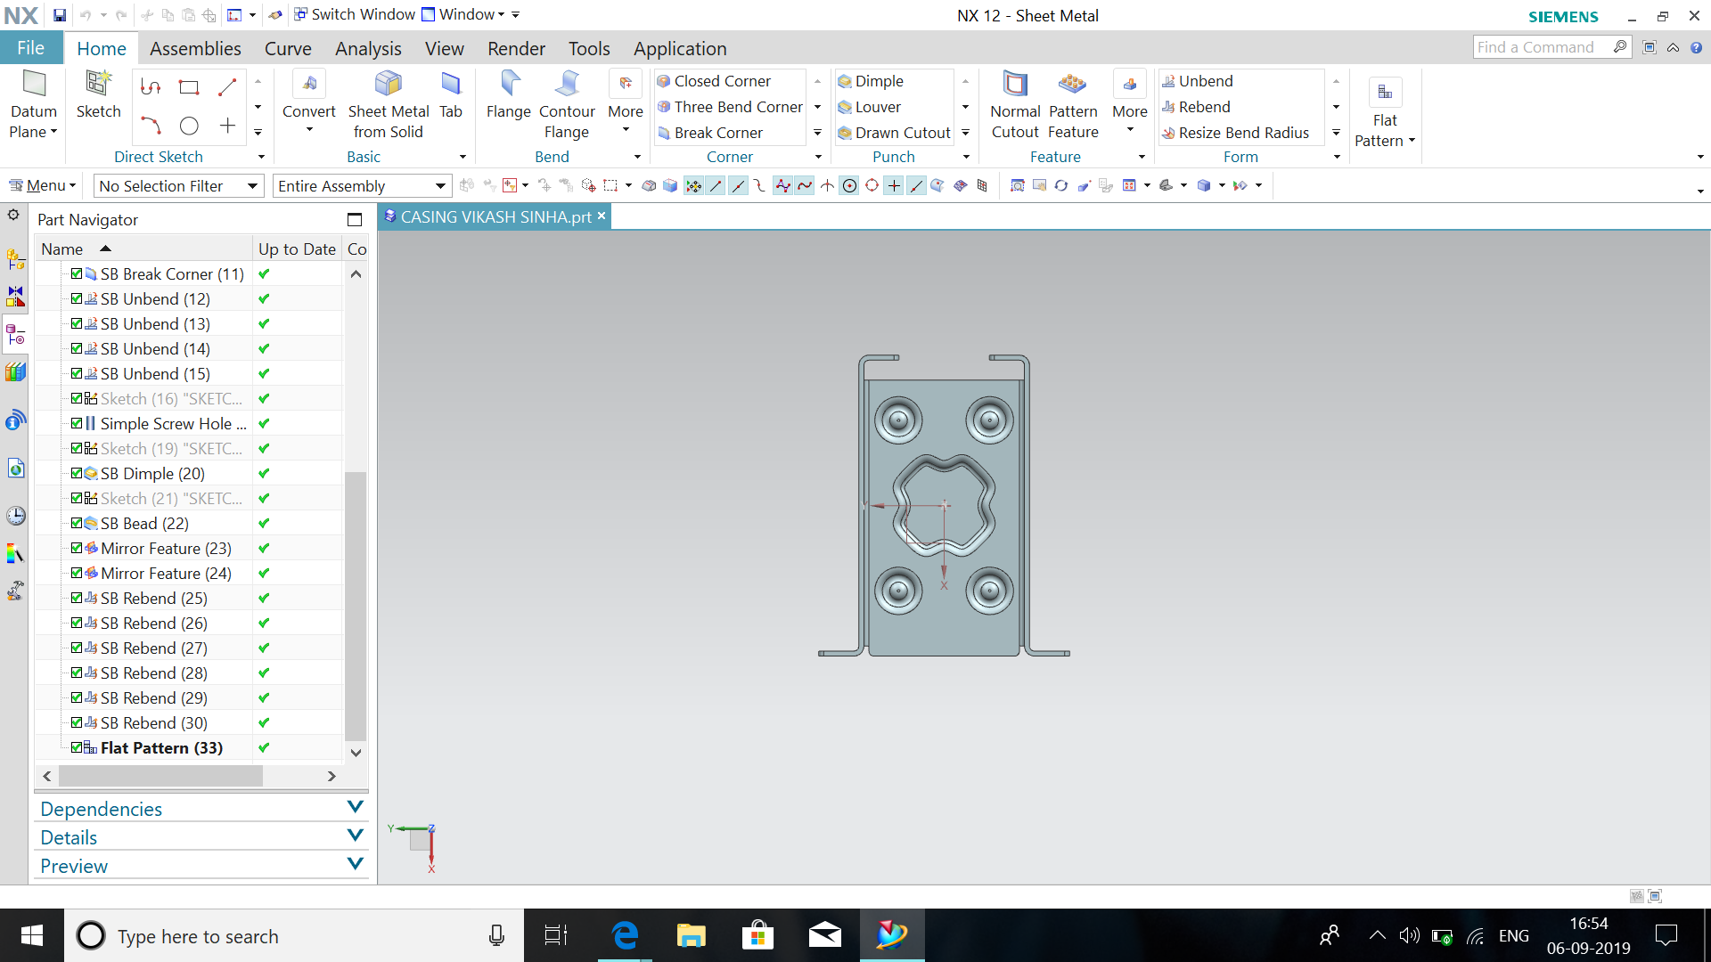The width and height of the screenshot is (1711, 962).
Task: Activate the Flat Pattern command
Action: pos(1384,107)
